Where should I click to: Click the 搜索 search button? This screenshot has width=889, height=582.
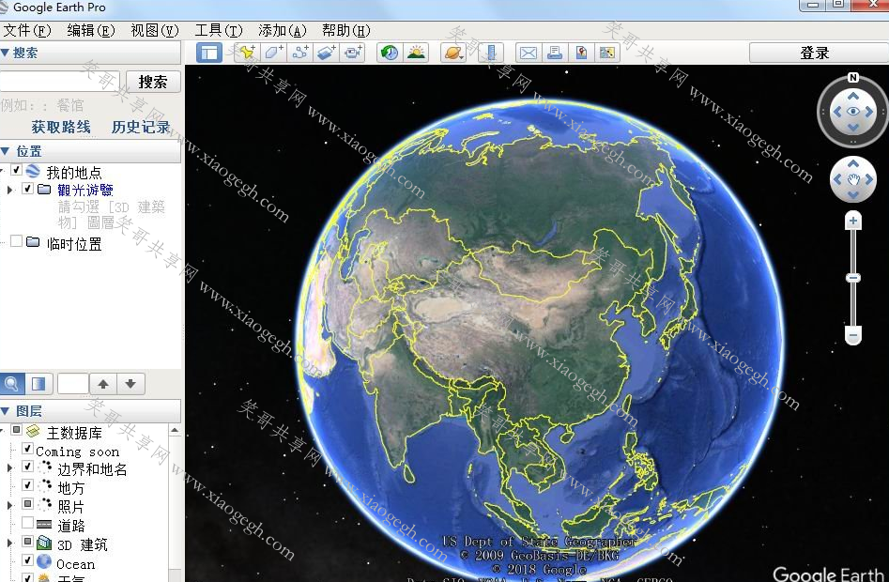(x=153, y=82)
